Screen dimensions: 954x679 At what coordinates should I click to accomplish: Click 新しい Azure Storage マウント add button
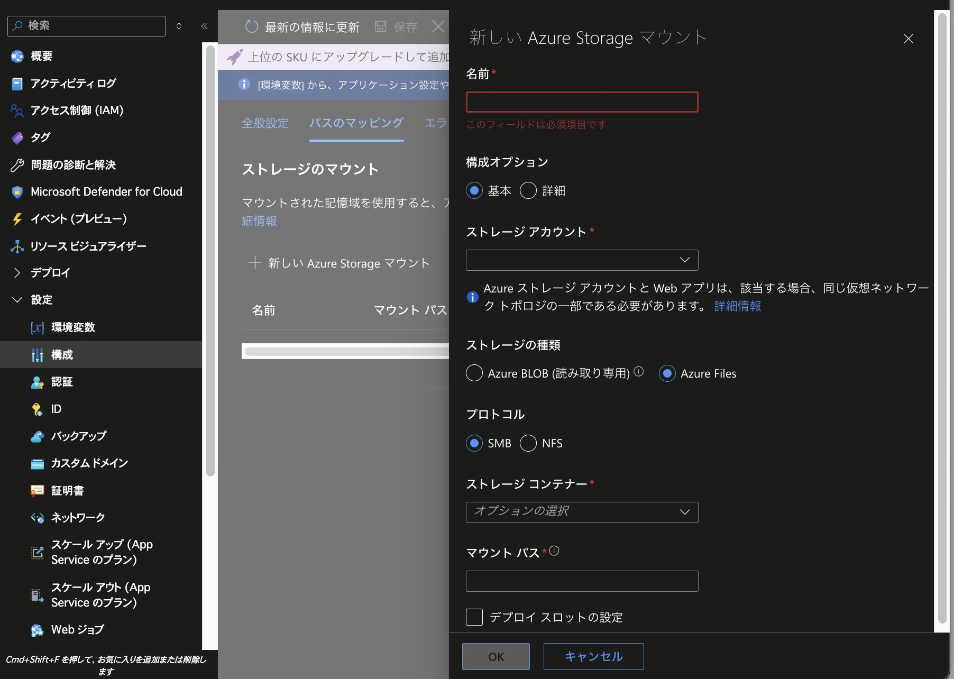coord(339,263)
